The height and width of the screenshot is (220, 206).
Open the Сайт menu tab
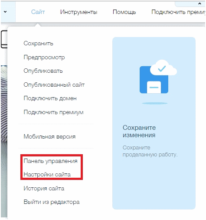point(38,12)
